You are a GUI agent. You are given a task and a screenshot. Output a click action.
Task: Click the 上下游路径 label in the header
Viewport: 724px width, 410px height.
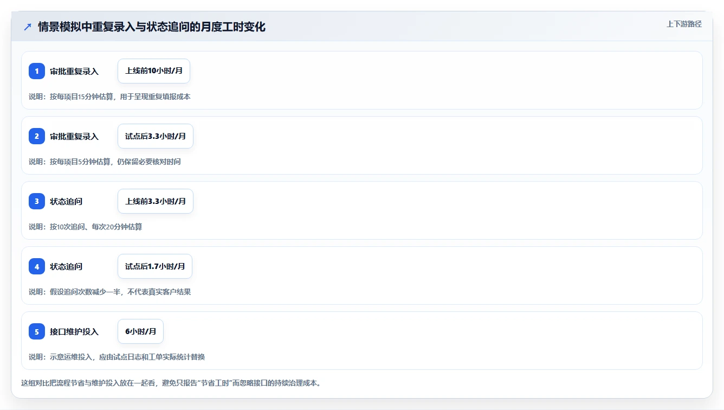[684, 24]
